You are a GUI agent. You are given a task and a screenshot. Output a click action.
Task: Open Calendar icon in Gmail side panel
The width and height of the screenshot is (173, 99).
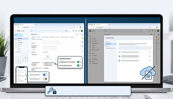(82, 35)
